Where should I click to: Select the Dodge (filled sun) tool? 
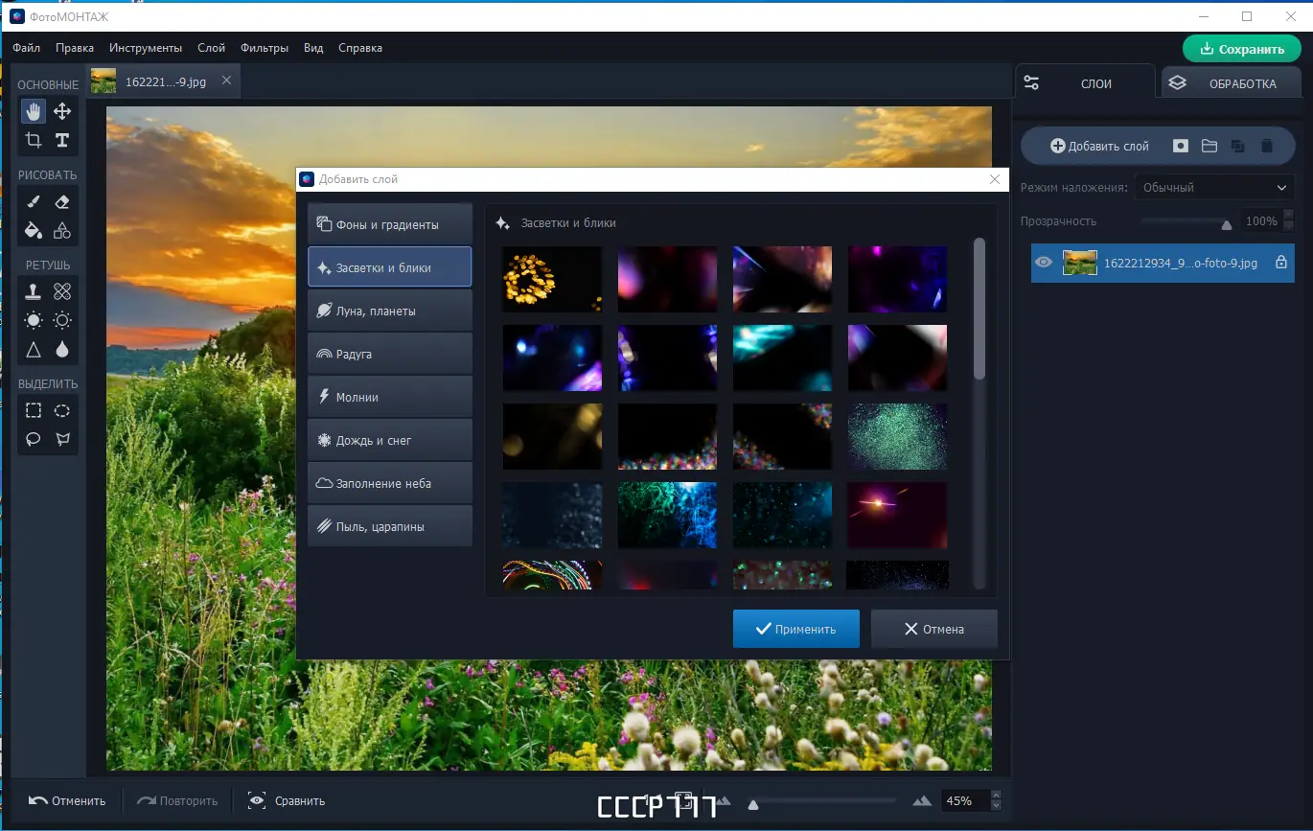[x=34, y=320]
